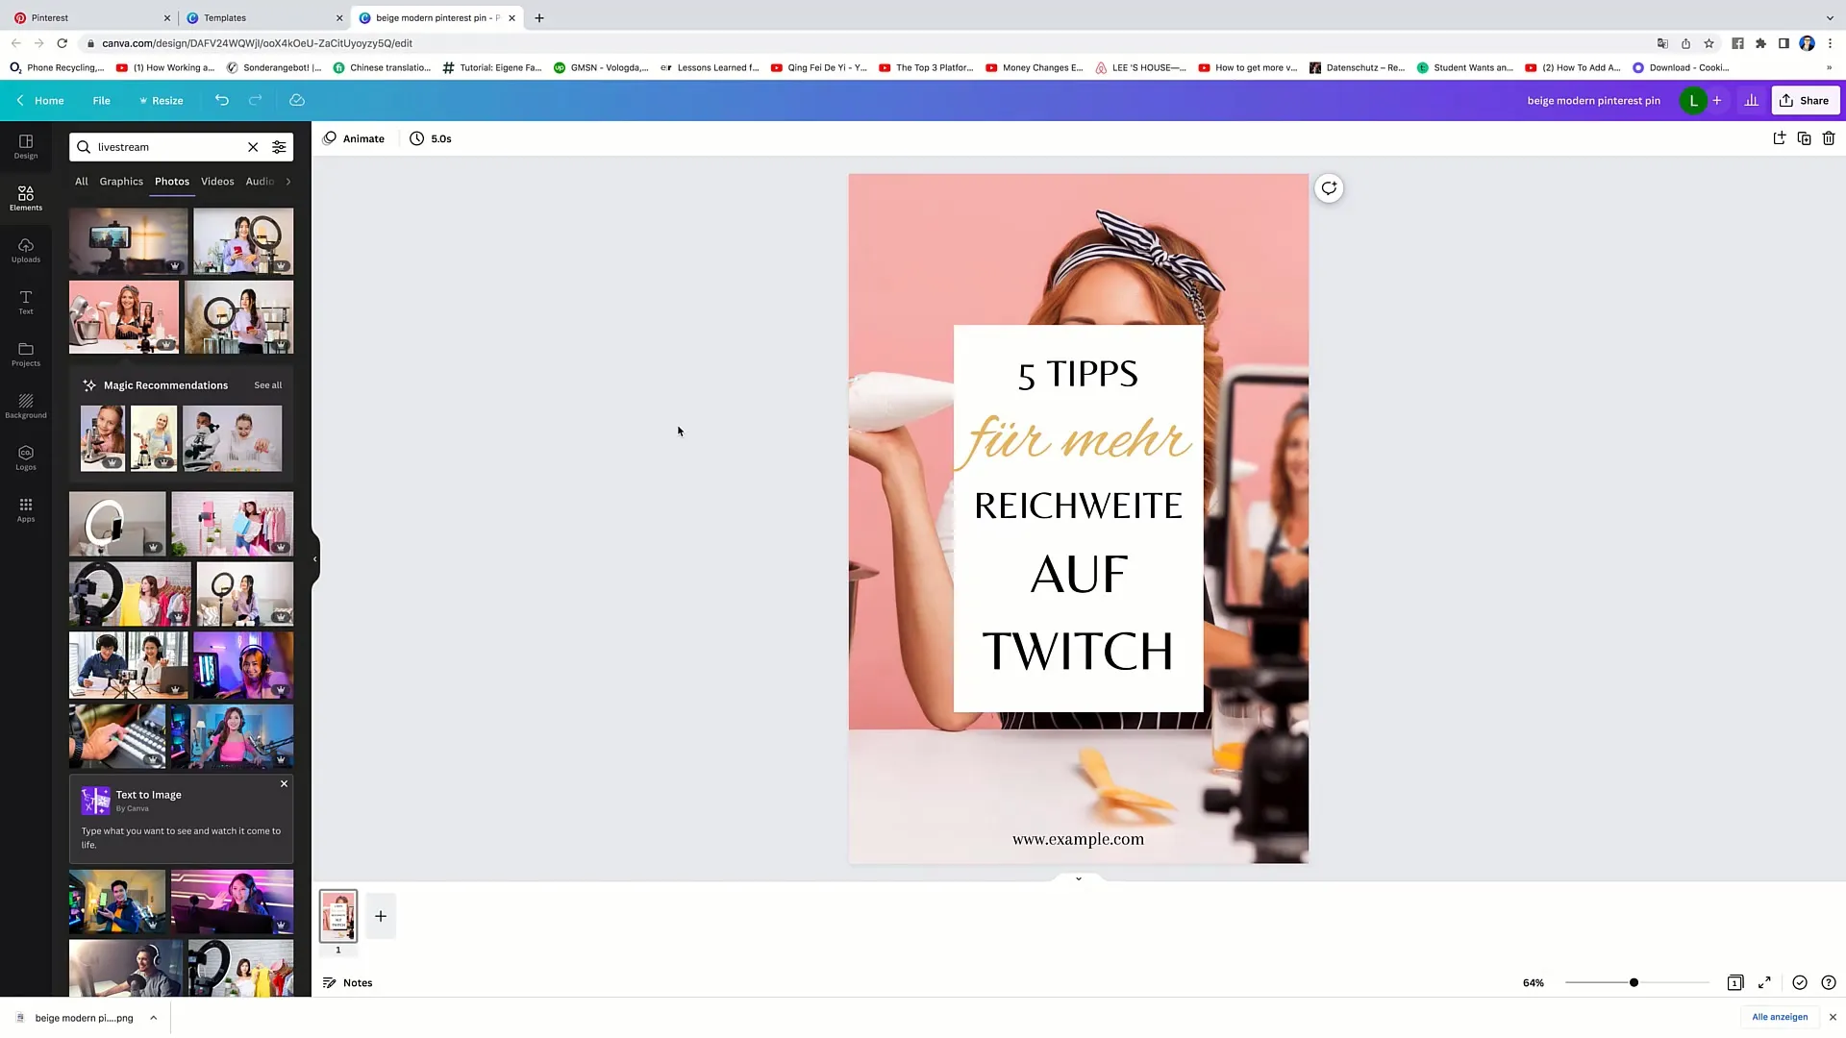Select the All category tab
This screenshot has width=1846, height=1038.
pyautogui.click(x=82, y=182)
